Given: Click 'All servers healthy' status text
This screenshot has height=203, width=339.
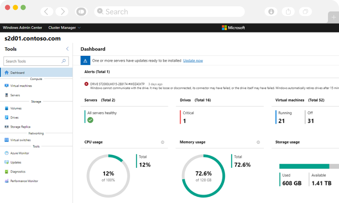Looking at the screenshot, I should click(x=102, y=113).
